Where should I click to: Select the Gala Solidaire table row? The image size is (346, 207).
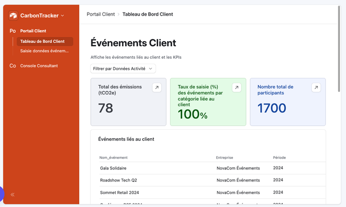point(112,167)
